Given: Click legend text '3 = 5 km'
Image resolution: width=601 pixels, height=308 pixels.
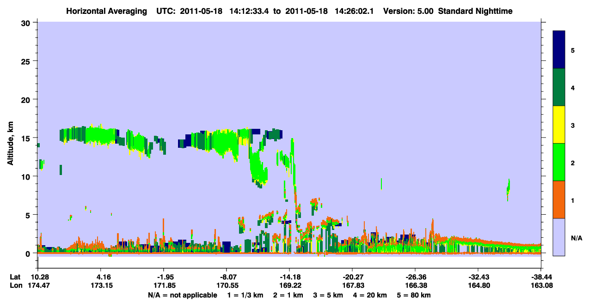Looking at the screenshot, I should point(328,295).
